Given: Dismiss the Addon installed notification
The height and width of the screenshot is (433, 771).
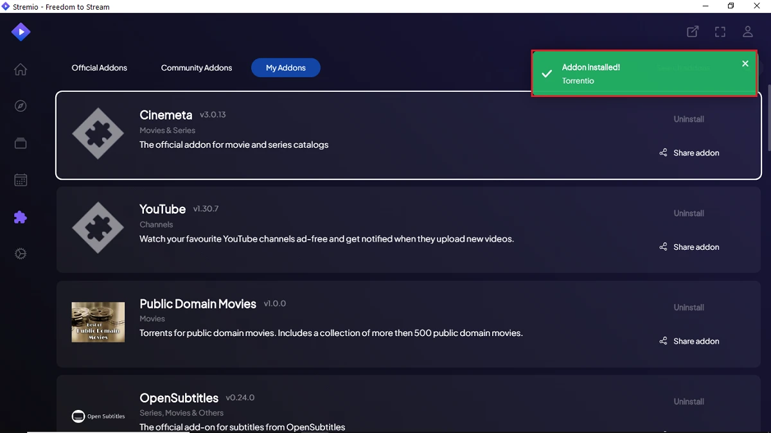Looking at the screenshot, I should pos(745,64).
